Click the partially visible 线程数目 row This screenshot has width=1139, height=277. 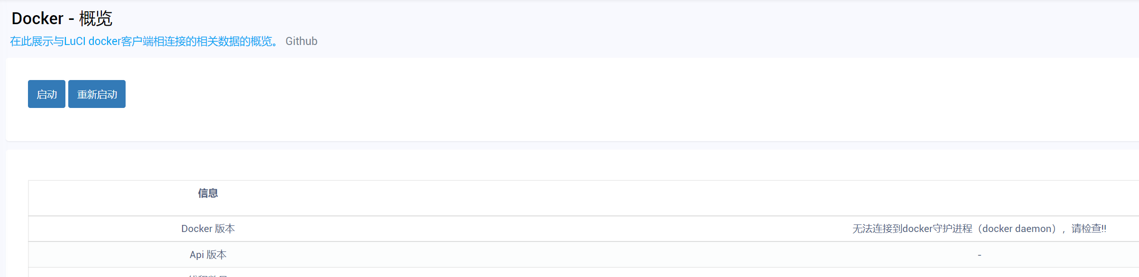point(208,275)
